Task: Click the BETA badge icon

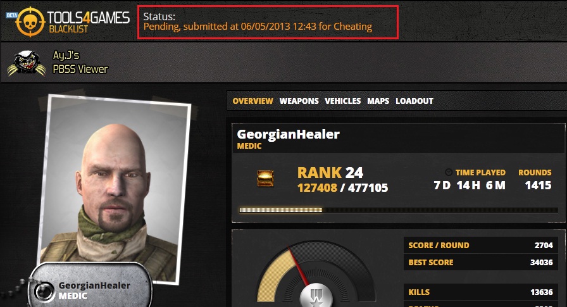Action: [x=12, y=15]
